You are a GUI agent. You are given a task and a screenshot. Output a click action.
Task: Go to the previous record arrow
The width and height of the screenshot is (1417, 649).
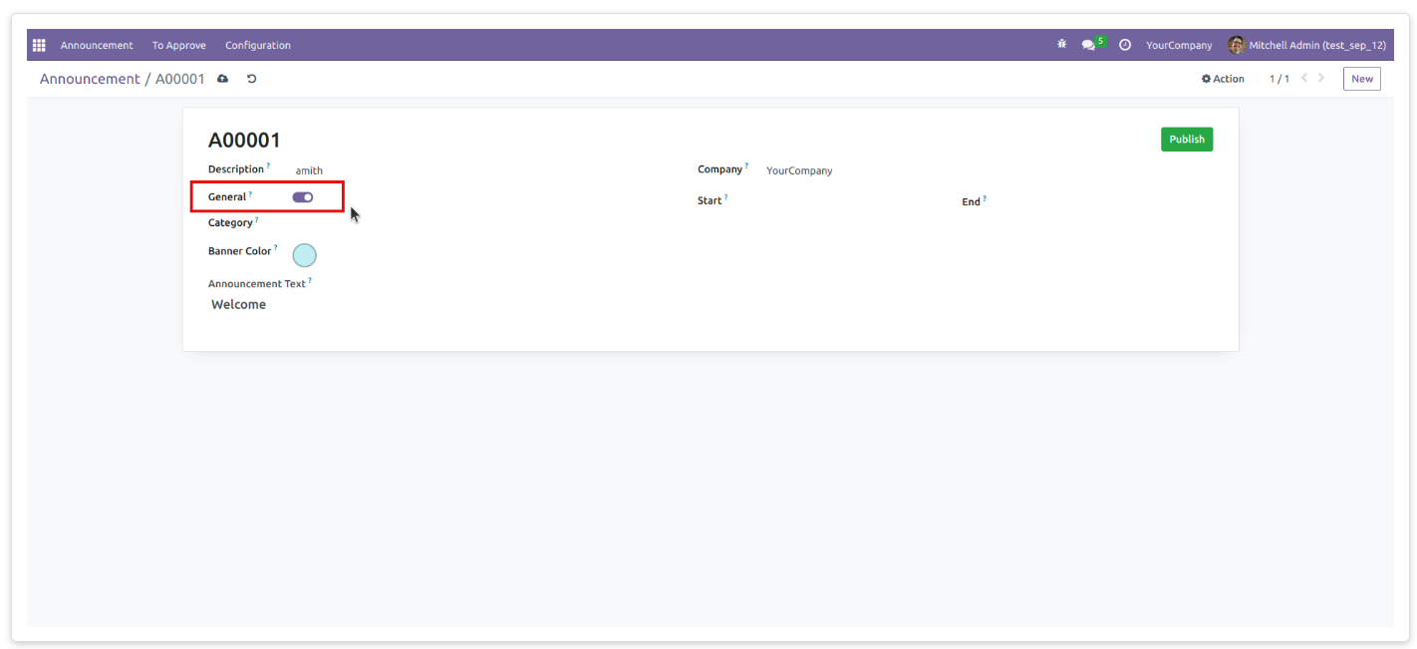coord(1304,78)
